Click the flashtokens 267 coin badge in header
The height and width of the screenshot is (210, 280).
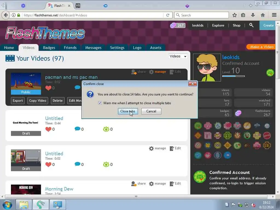(177, 25)
